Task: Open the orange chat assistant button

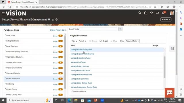Action: [x=169, y=93]
